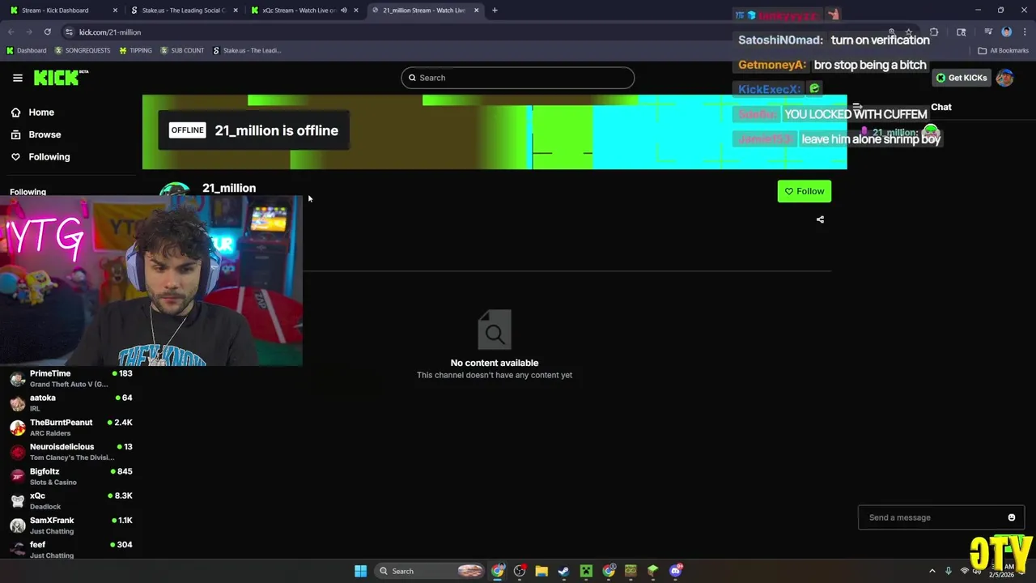Close the 21_million Stream tab

point(477,11)
